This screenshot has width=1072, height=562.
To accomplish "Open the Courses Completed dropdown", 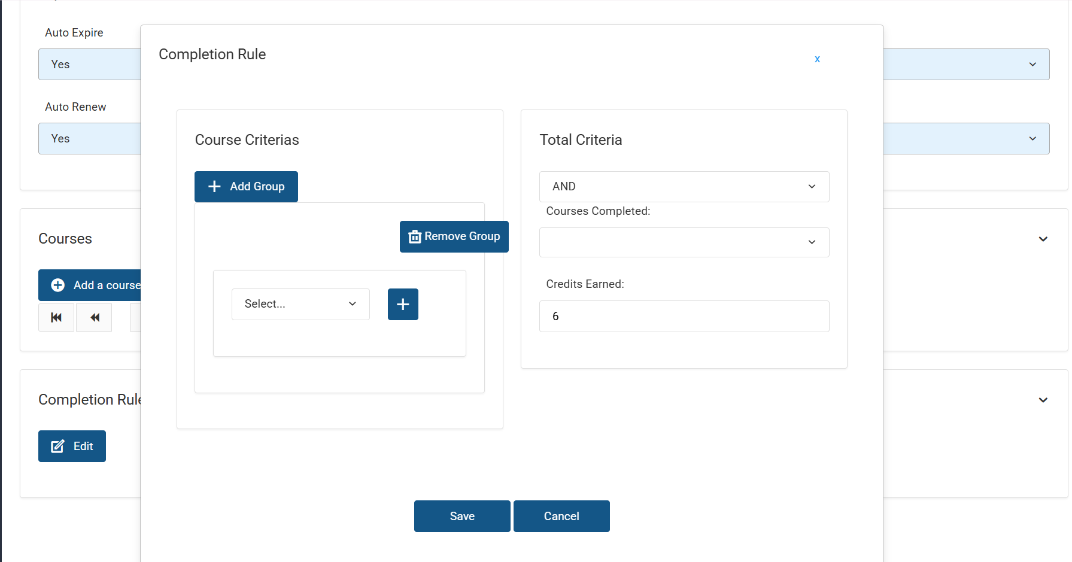I will click(x=684, y=242).
